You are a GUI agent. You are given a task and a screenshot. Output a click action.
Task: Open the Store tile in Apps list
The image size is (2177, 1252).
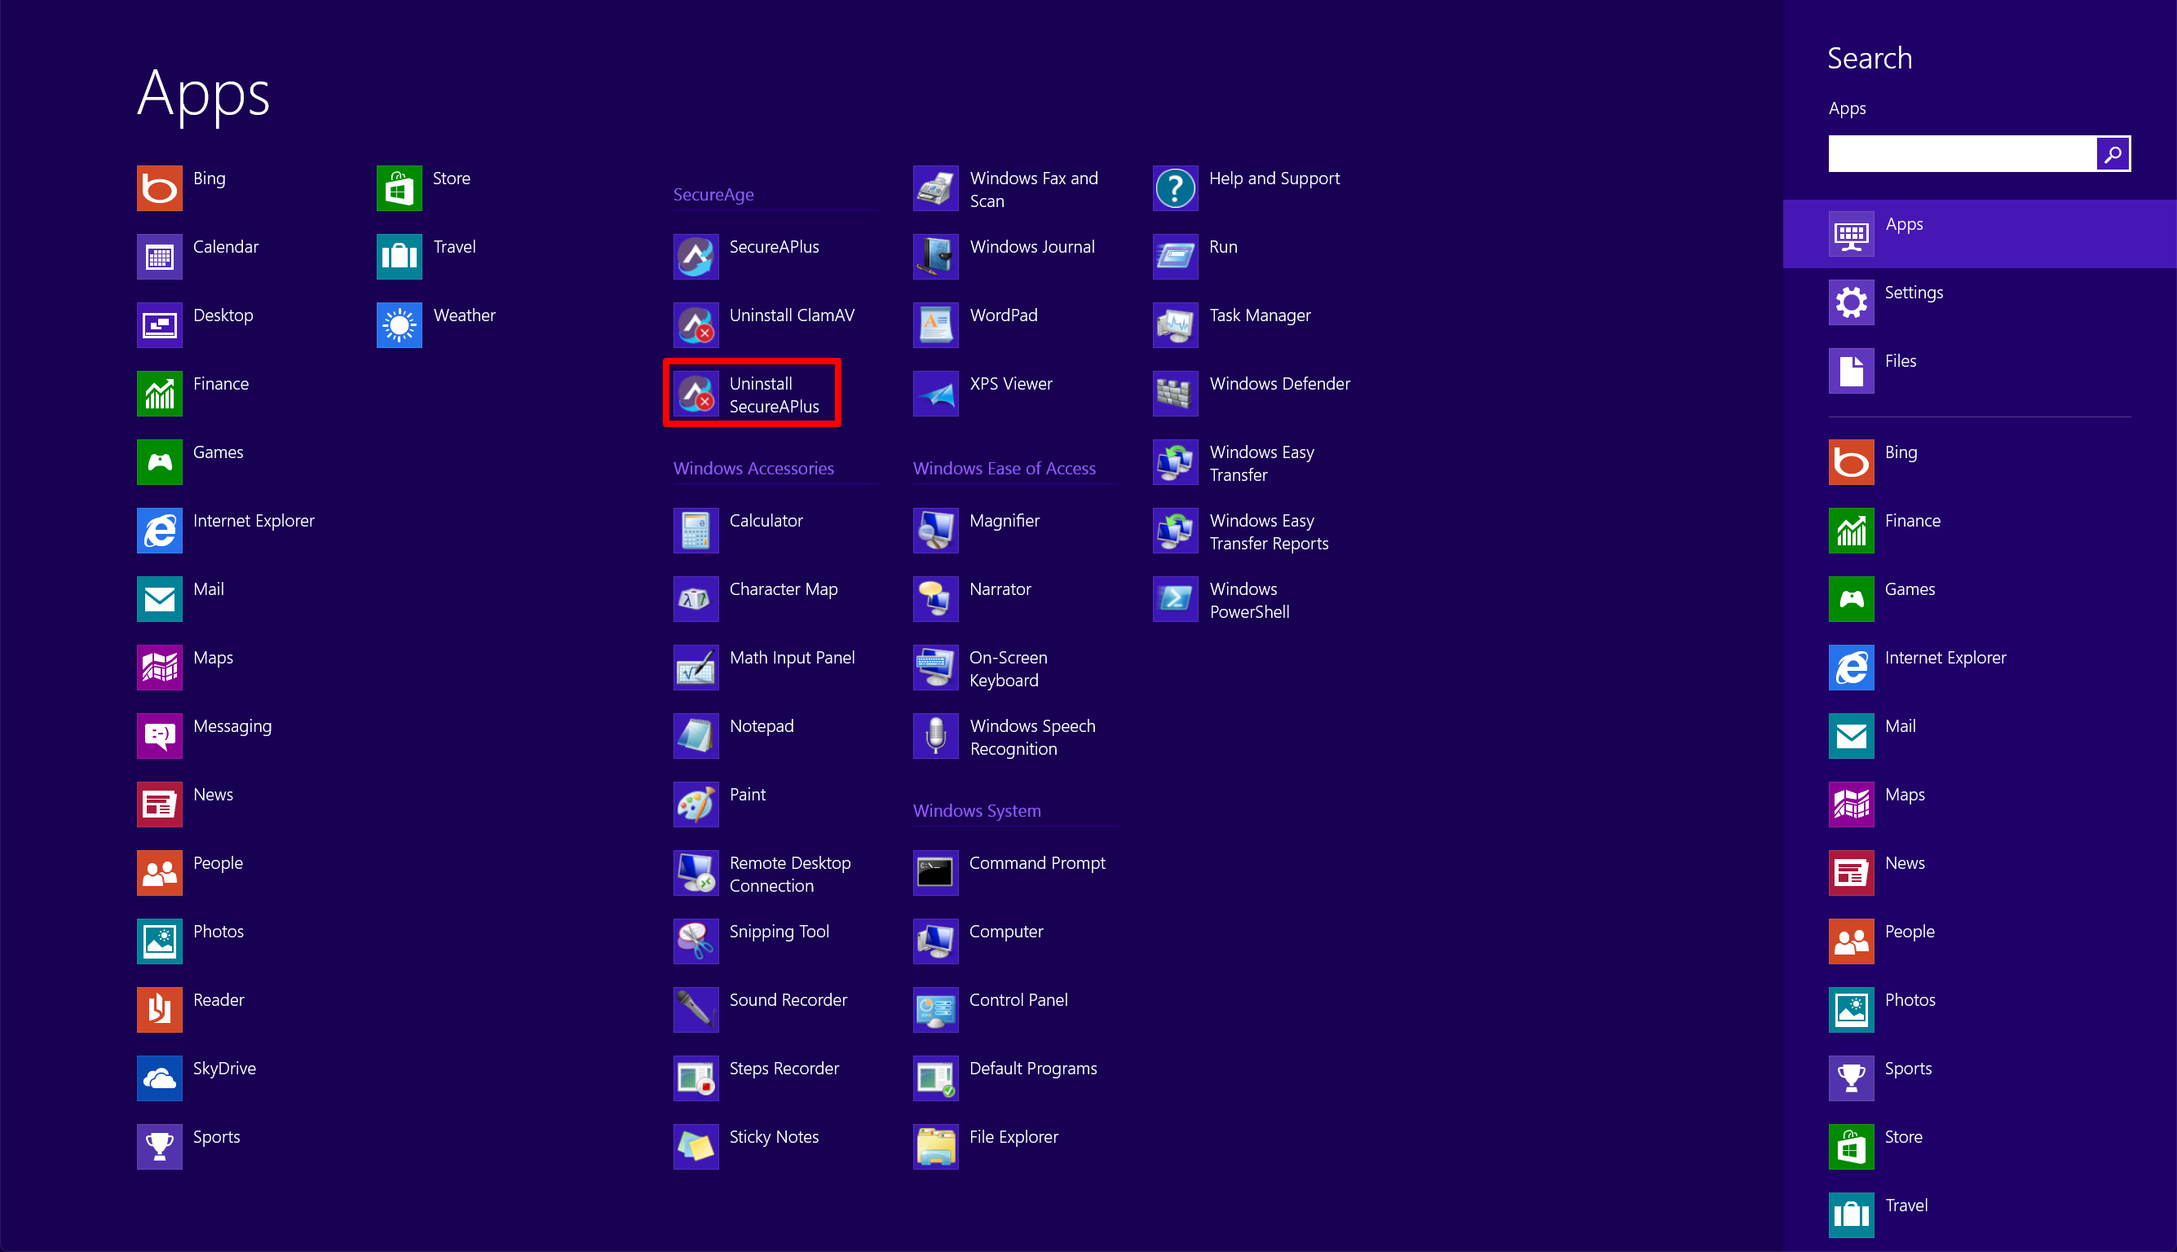tap(399, 187)
